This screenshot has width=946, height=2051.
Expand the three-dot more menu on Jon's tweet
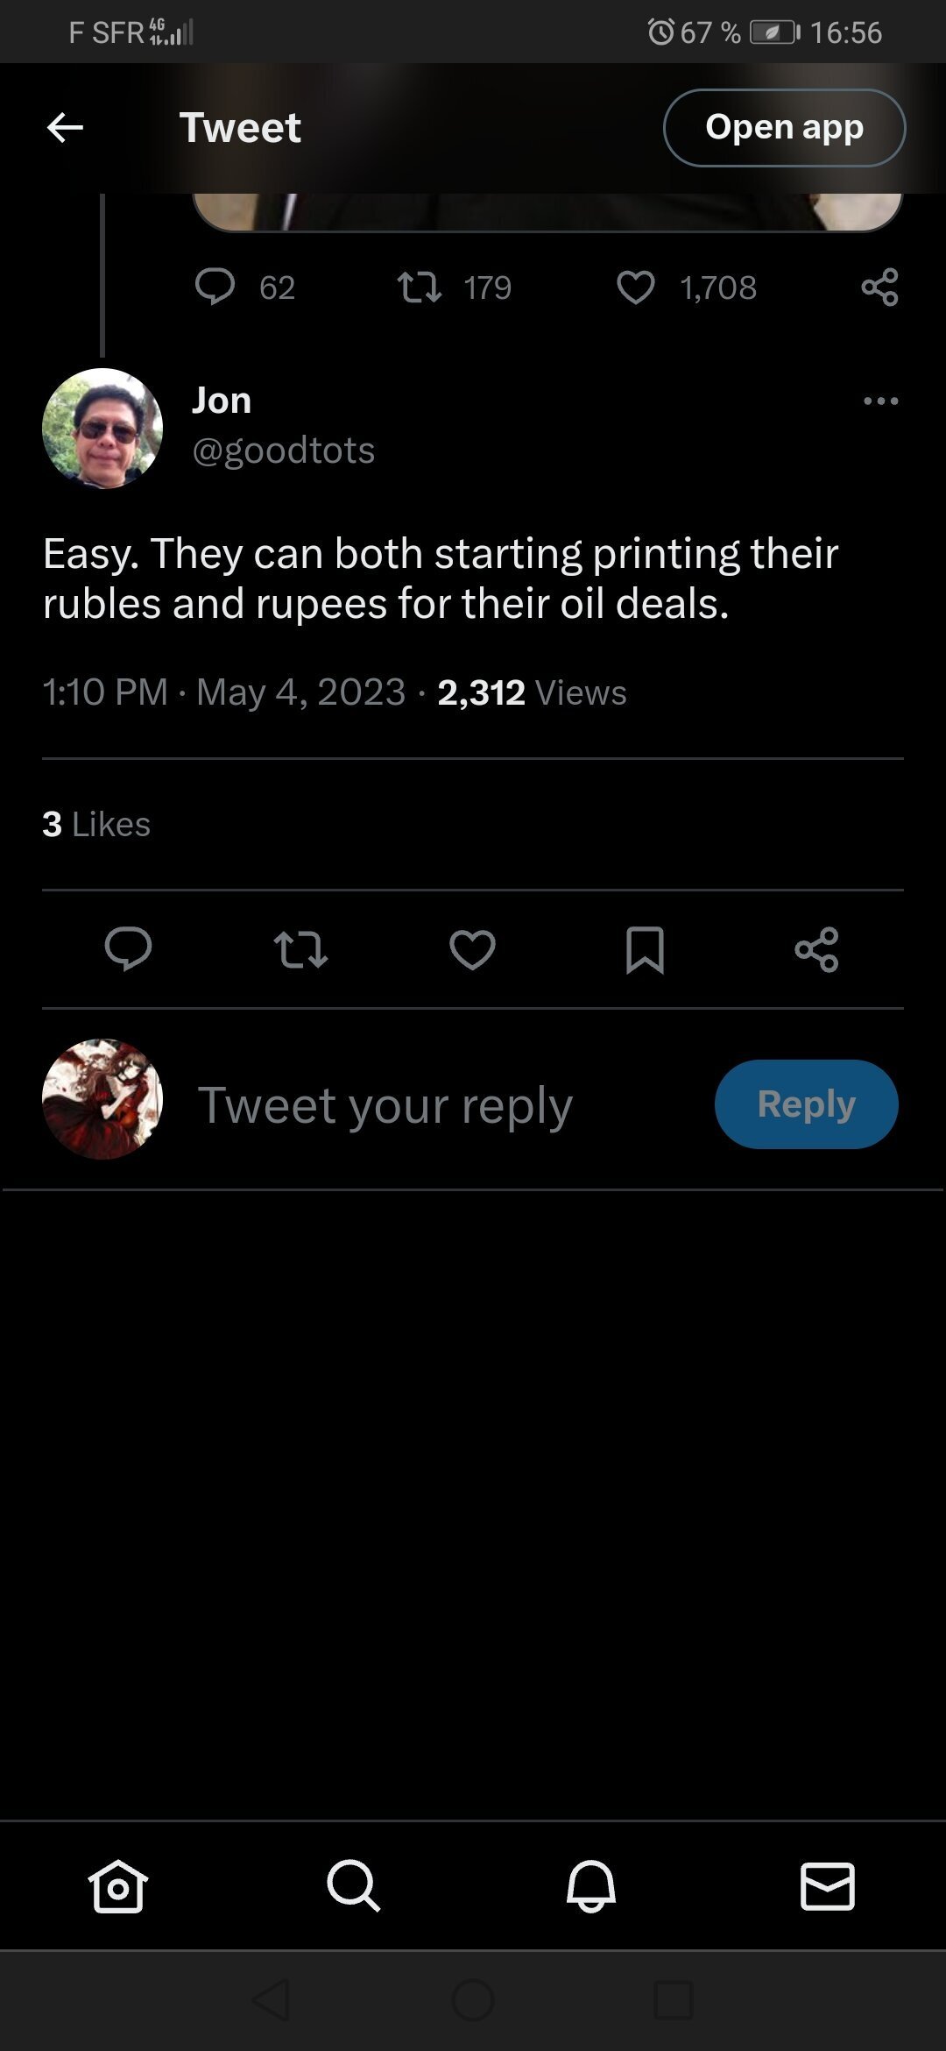click(880, 401)
